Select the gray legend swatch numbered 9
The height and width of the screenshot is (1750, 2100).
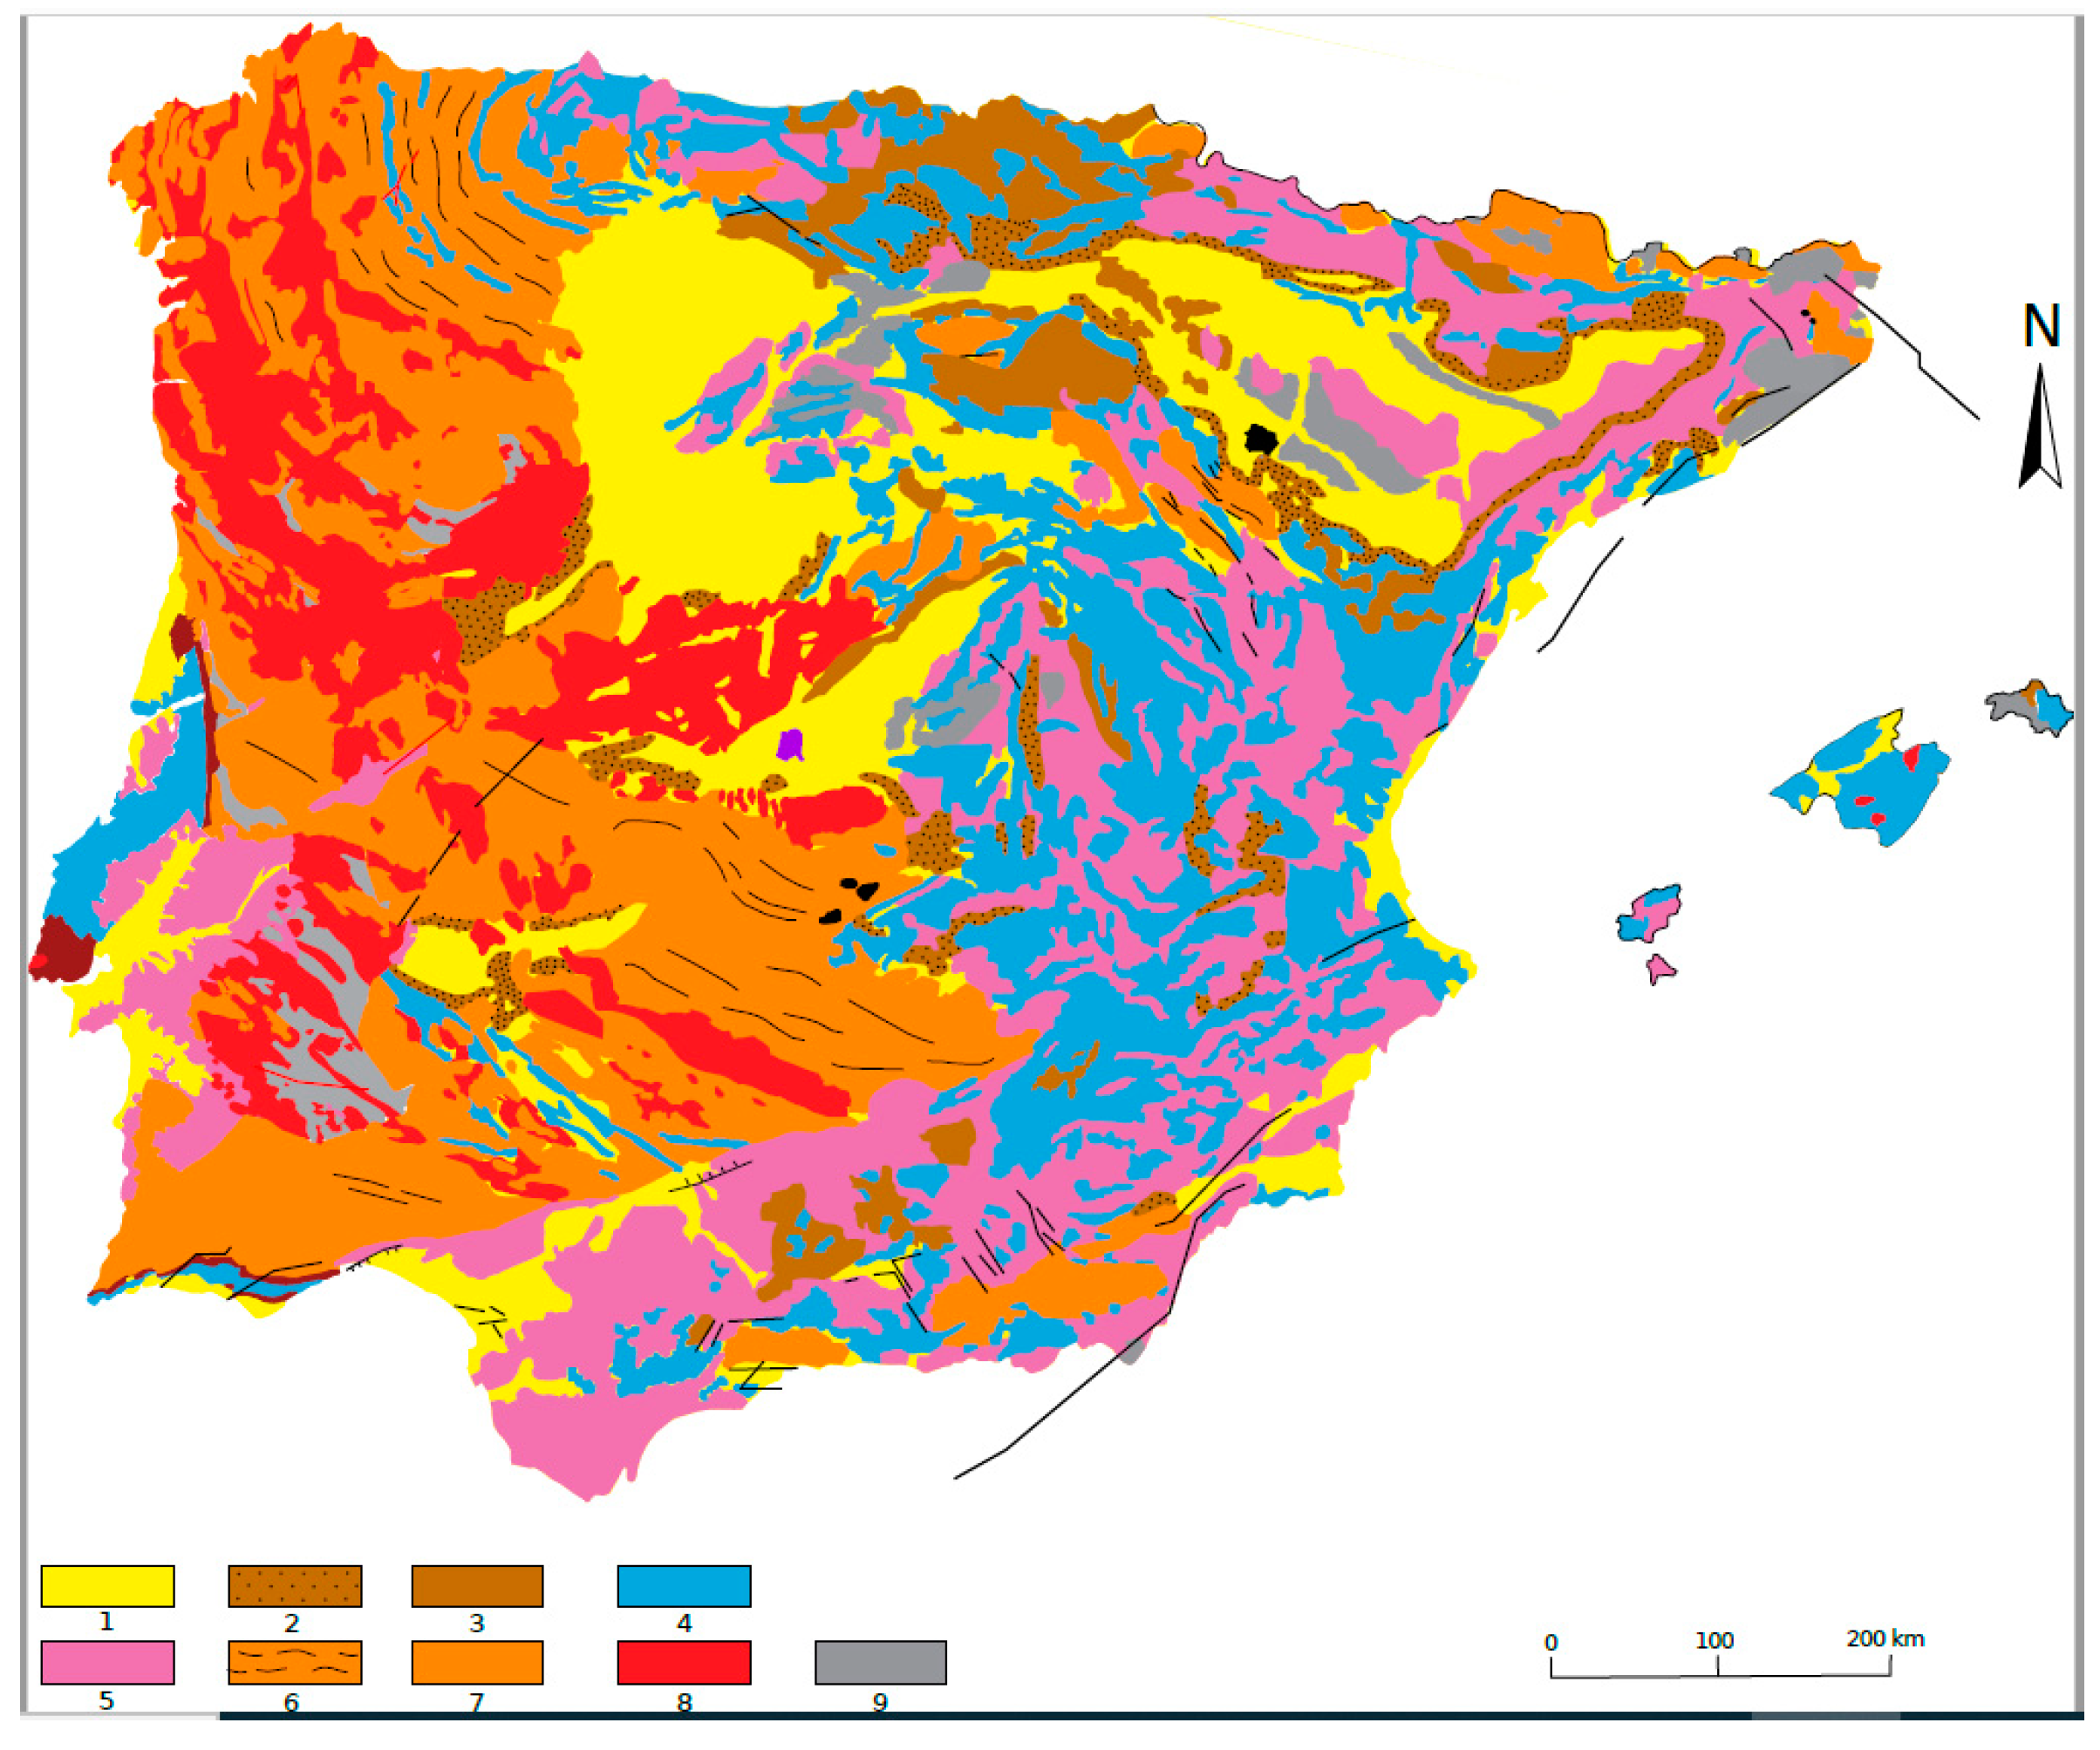(880, 1663)
